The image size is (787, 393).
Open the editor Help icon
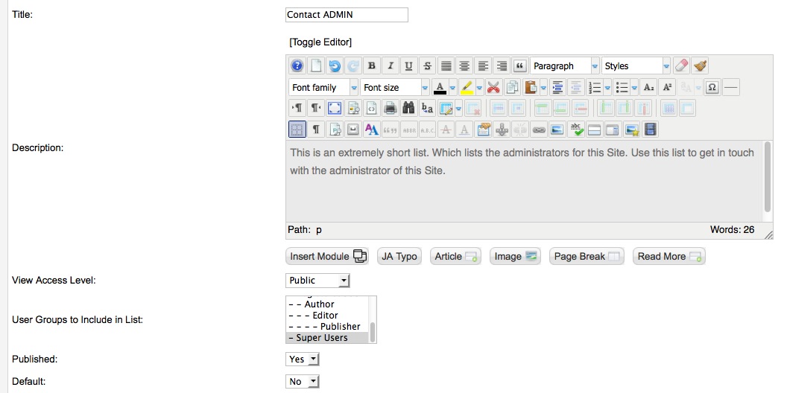pyautogui.click(x=297, y=65)
